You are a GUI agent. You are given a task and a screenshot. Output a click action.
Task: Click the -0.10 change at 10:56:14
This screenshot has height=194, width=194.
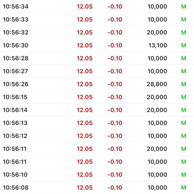click(115, 110)
